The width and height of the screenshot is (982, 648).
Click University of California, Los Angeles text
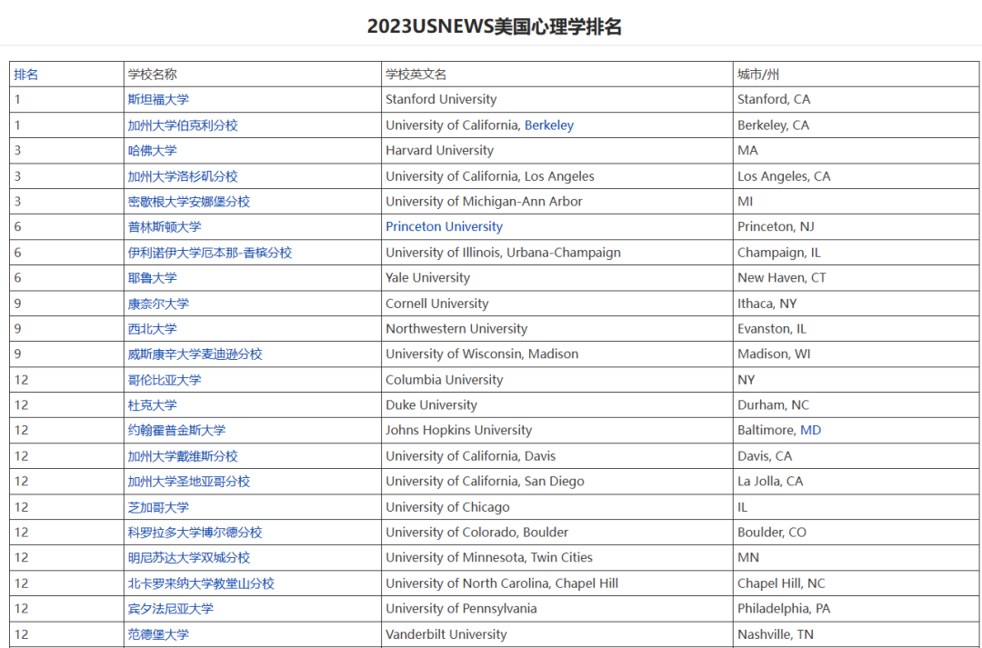pyautogui.click(x=490, y=176)
